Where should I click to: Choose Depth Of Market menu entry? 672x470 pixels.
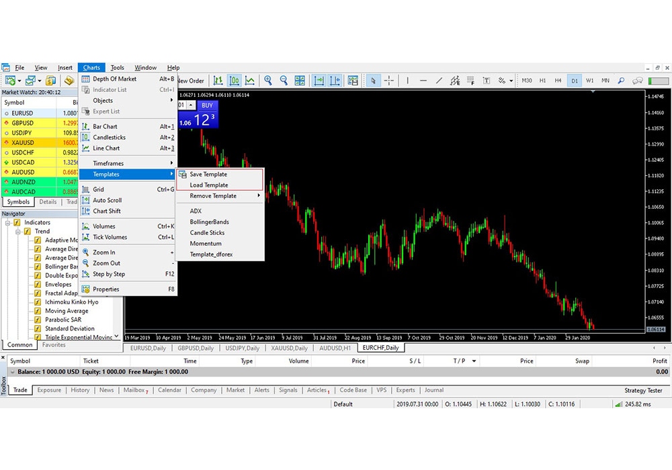pyautogui.click(x=128, y=79)
